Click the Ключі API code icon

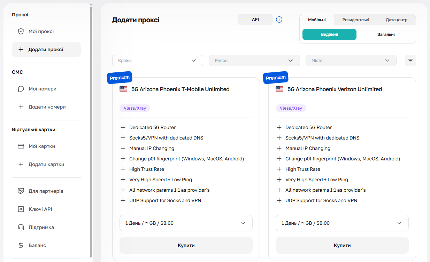coord(21,209)
